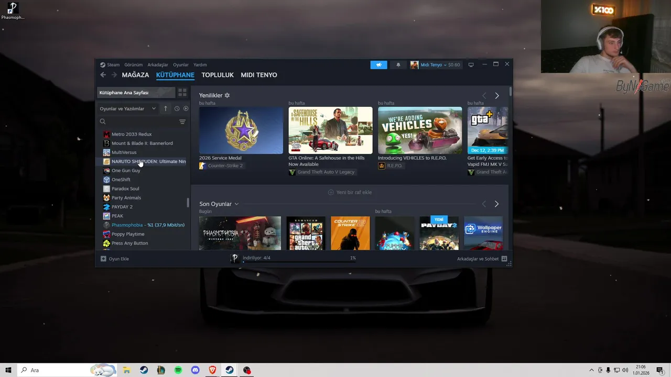
Task: Switch to the MAĞAZA tab
Action: pyautogui.click(x=135, y=75)
